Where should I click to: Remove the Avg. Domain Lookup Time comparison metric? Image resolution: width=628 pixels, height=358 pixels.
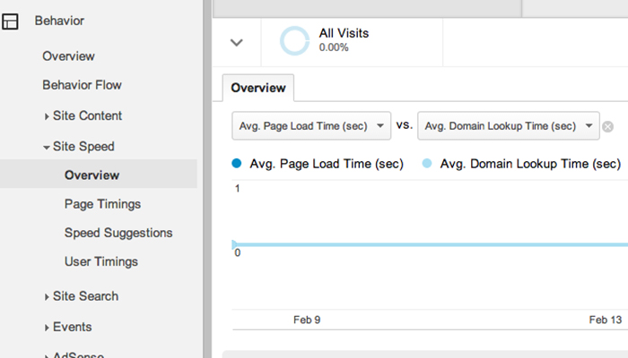607,127
